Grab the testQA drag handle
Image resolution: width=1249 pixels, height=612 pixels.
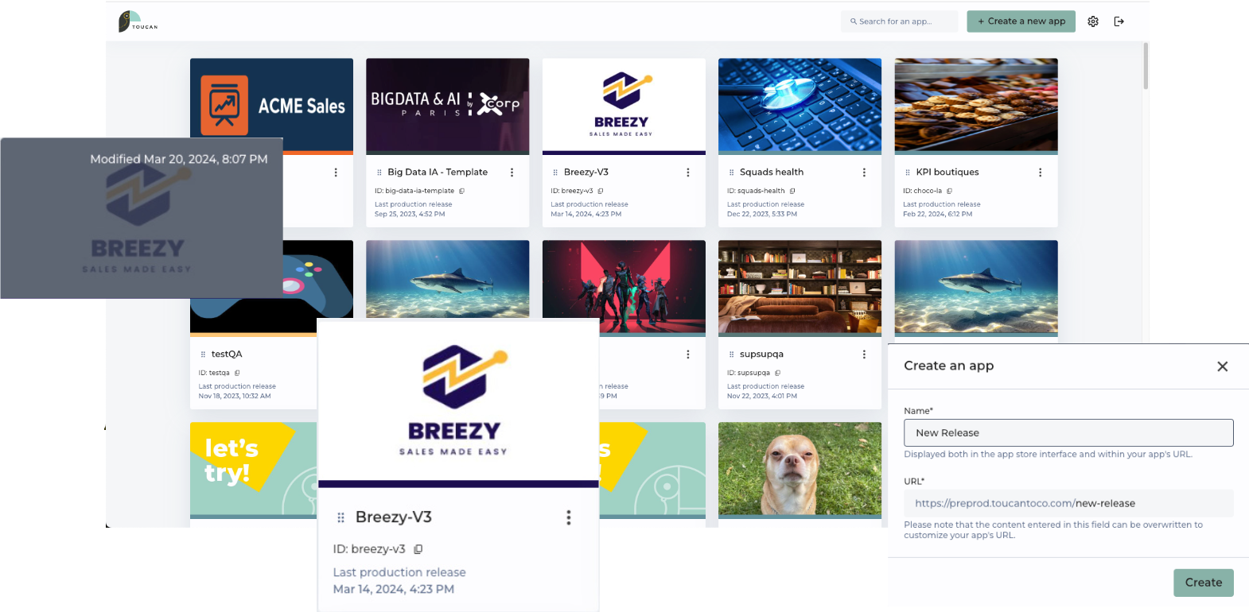[203, 354]
